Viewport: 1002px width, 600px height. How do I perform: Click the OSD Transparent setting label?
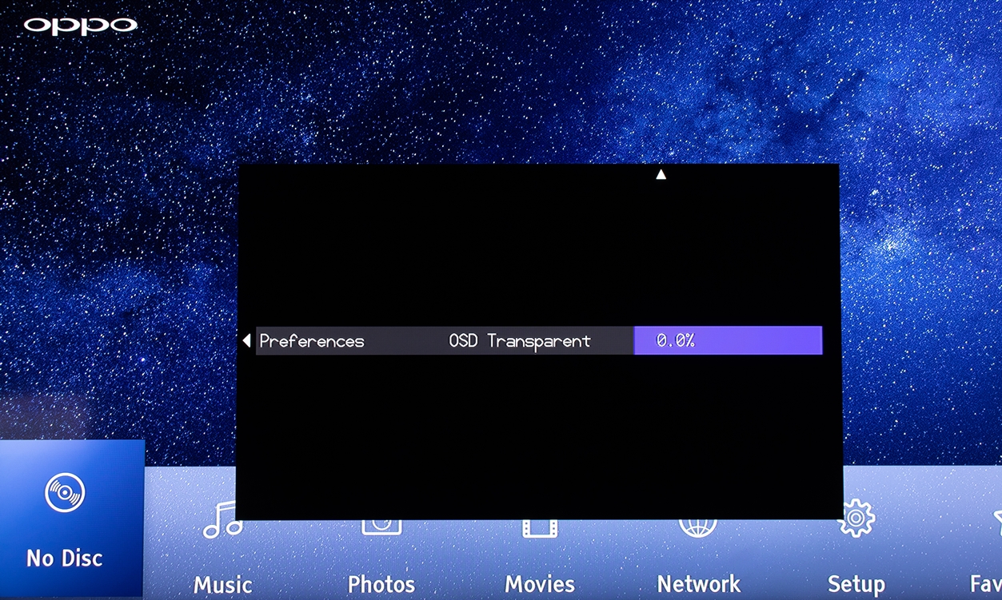click(520, 341)
